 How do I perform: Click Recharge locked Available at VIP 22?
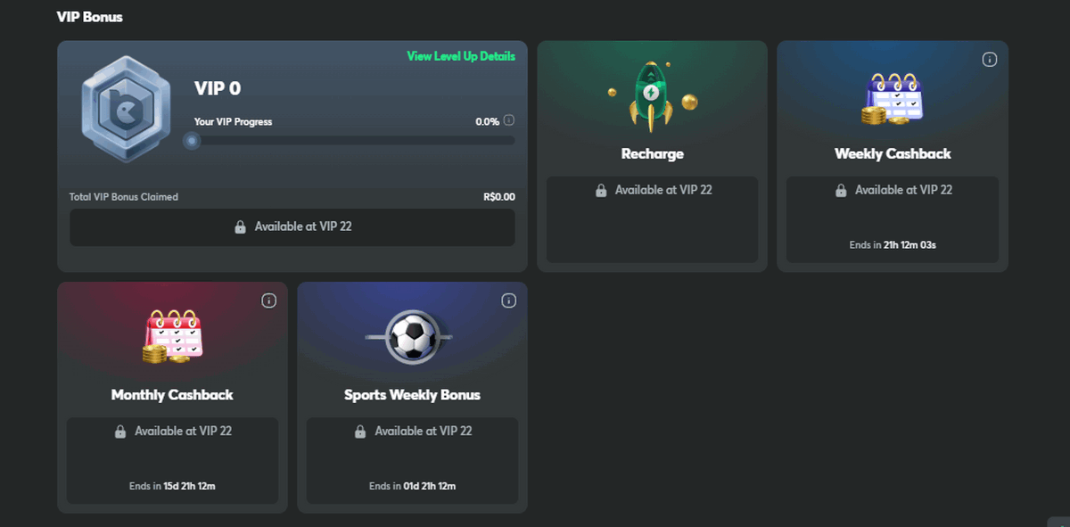[652, 190]
